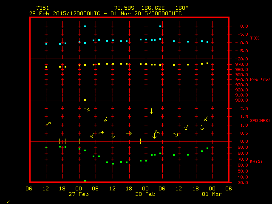Screen dimensions: 272x204
Task: Select the T(C) temperature axis label
Action: pos(255,38)
